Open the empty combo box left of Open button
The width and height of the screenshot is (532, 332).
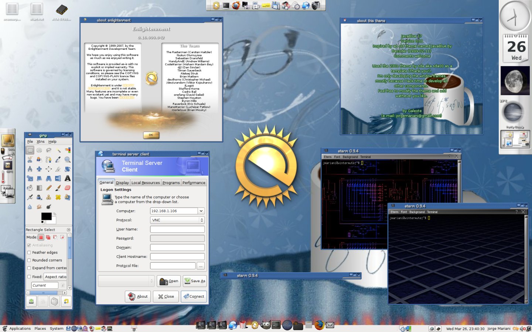click(126, 281)
